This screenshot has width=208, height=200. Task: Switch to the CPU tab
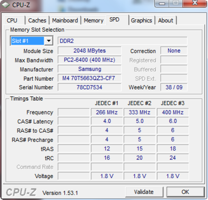(x=15, y=21)
